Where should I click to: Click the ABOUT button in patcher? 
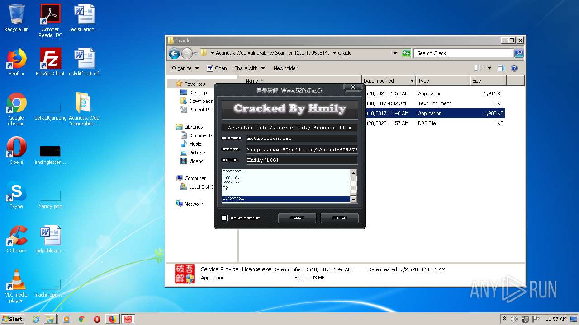pyautogui.click(x=297, y=218)
